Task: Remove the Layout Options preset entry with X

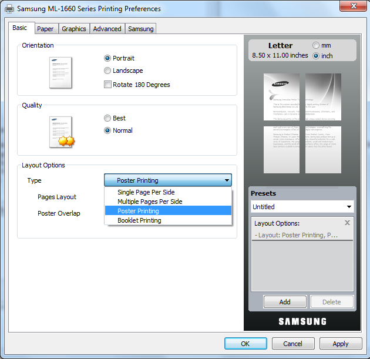Action: pyautogui.click(x=347, y=223)
